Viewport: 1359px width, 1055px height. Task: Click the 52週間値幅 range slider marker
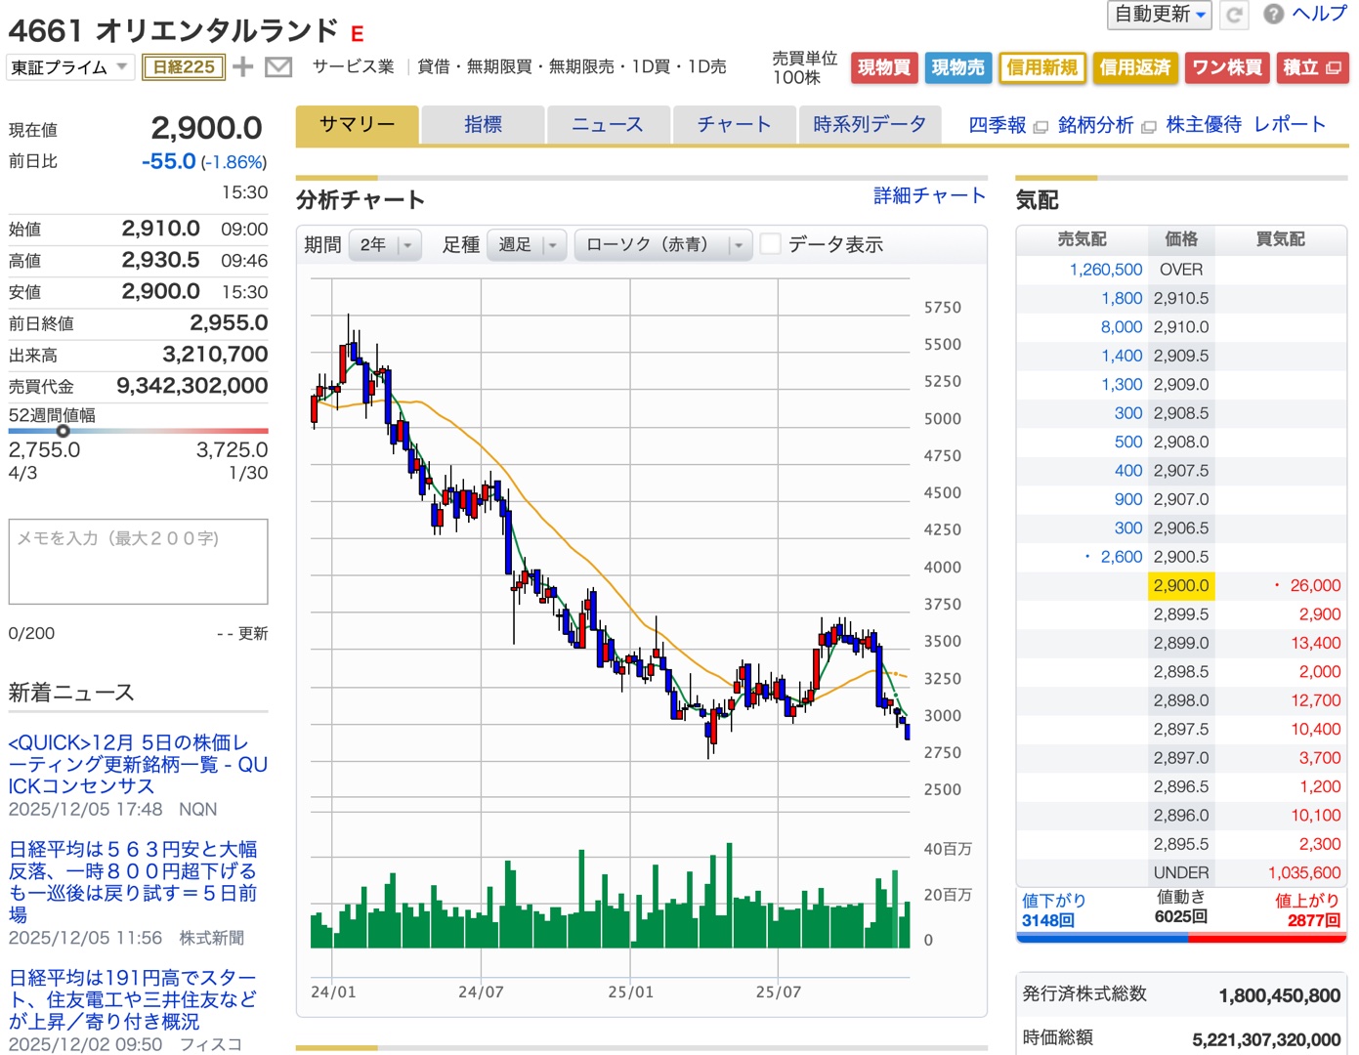(64, 431)
